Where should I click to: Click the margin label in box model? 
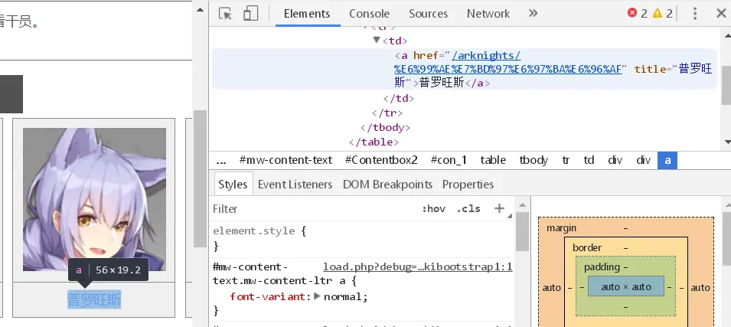click(562, 228)
